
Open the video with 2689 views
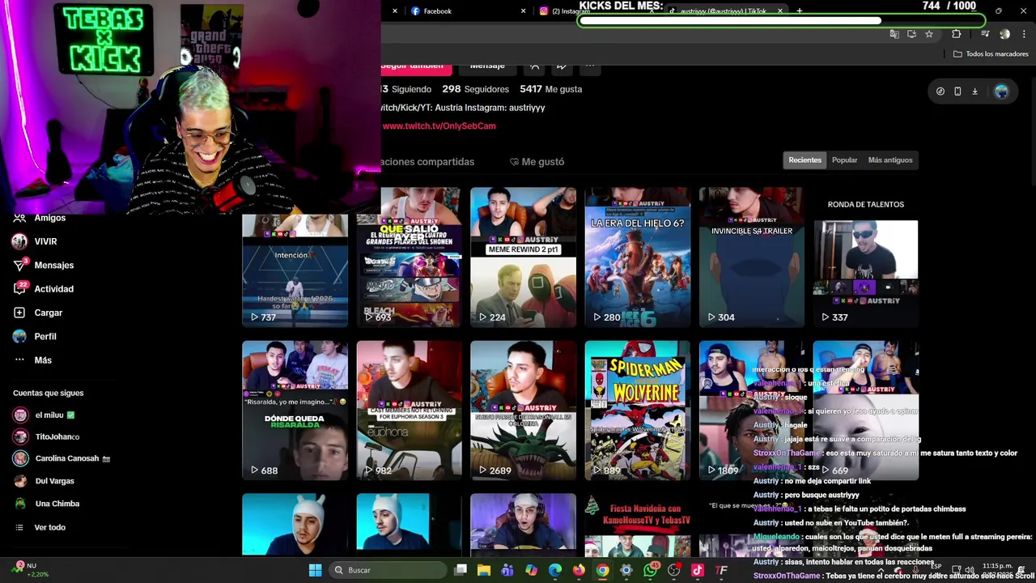pyautogui.click(x=523, y=411)
